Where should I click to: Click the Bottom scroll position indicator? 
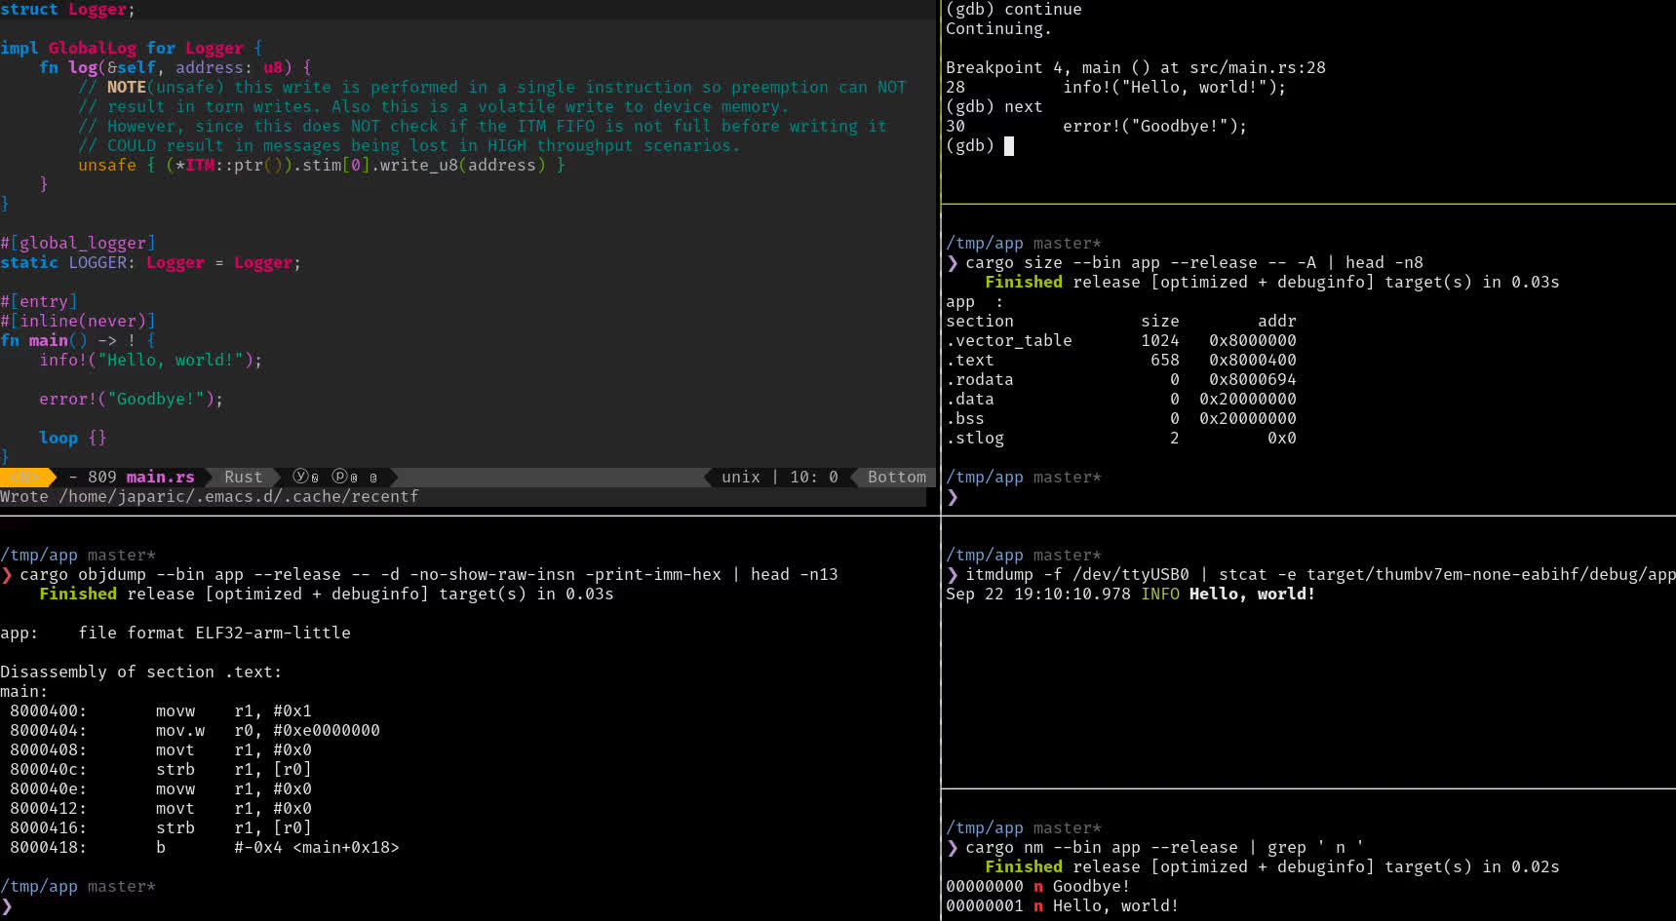896,477
